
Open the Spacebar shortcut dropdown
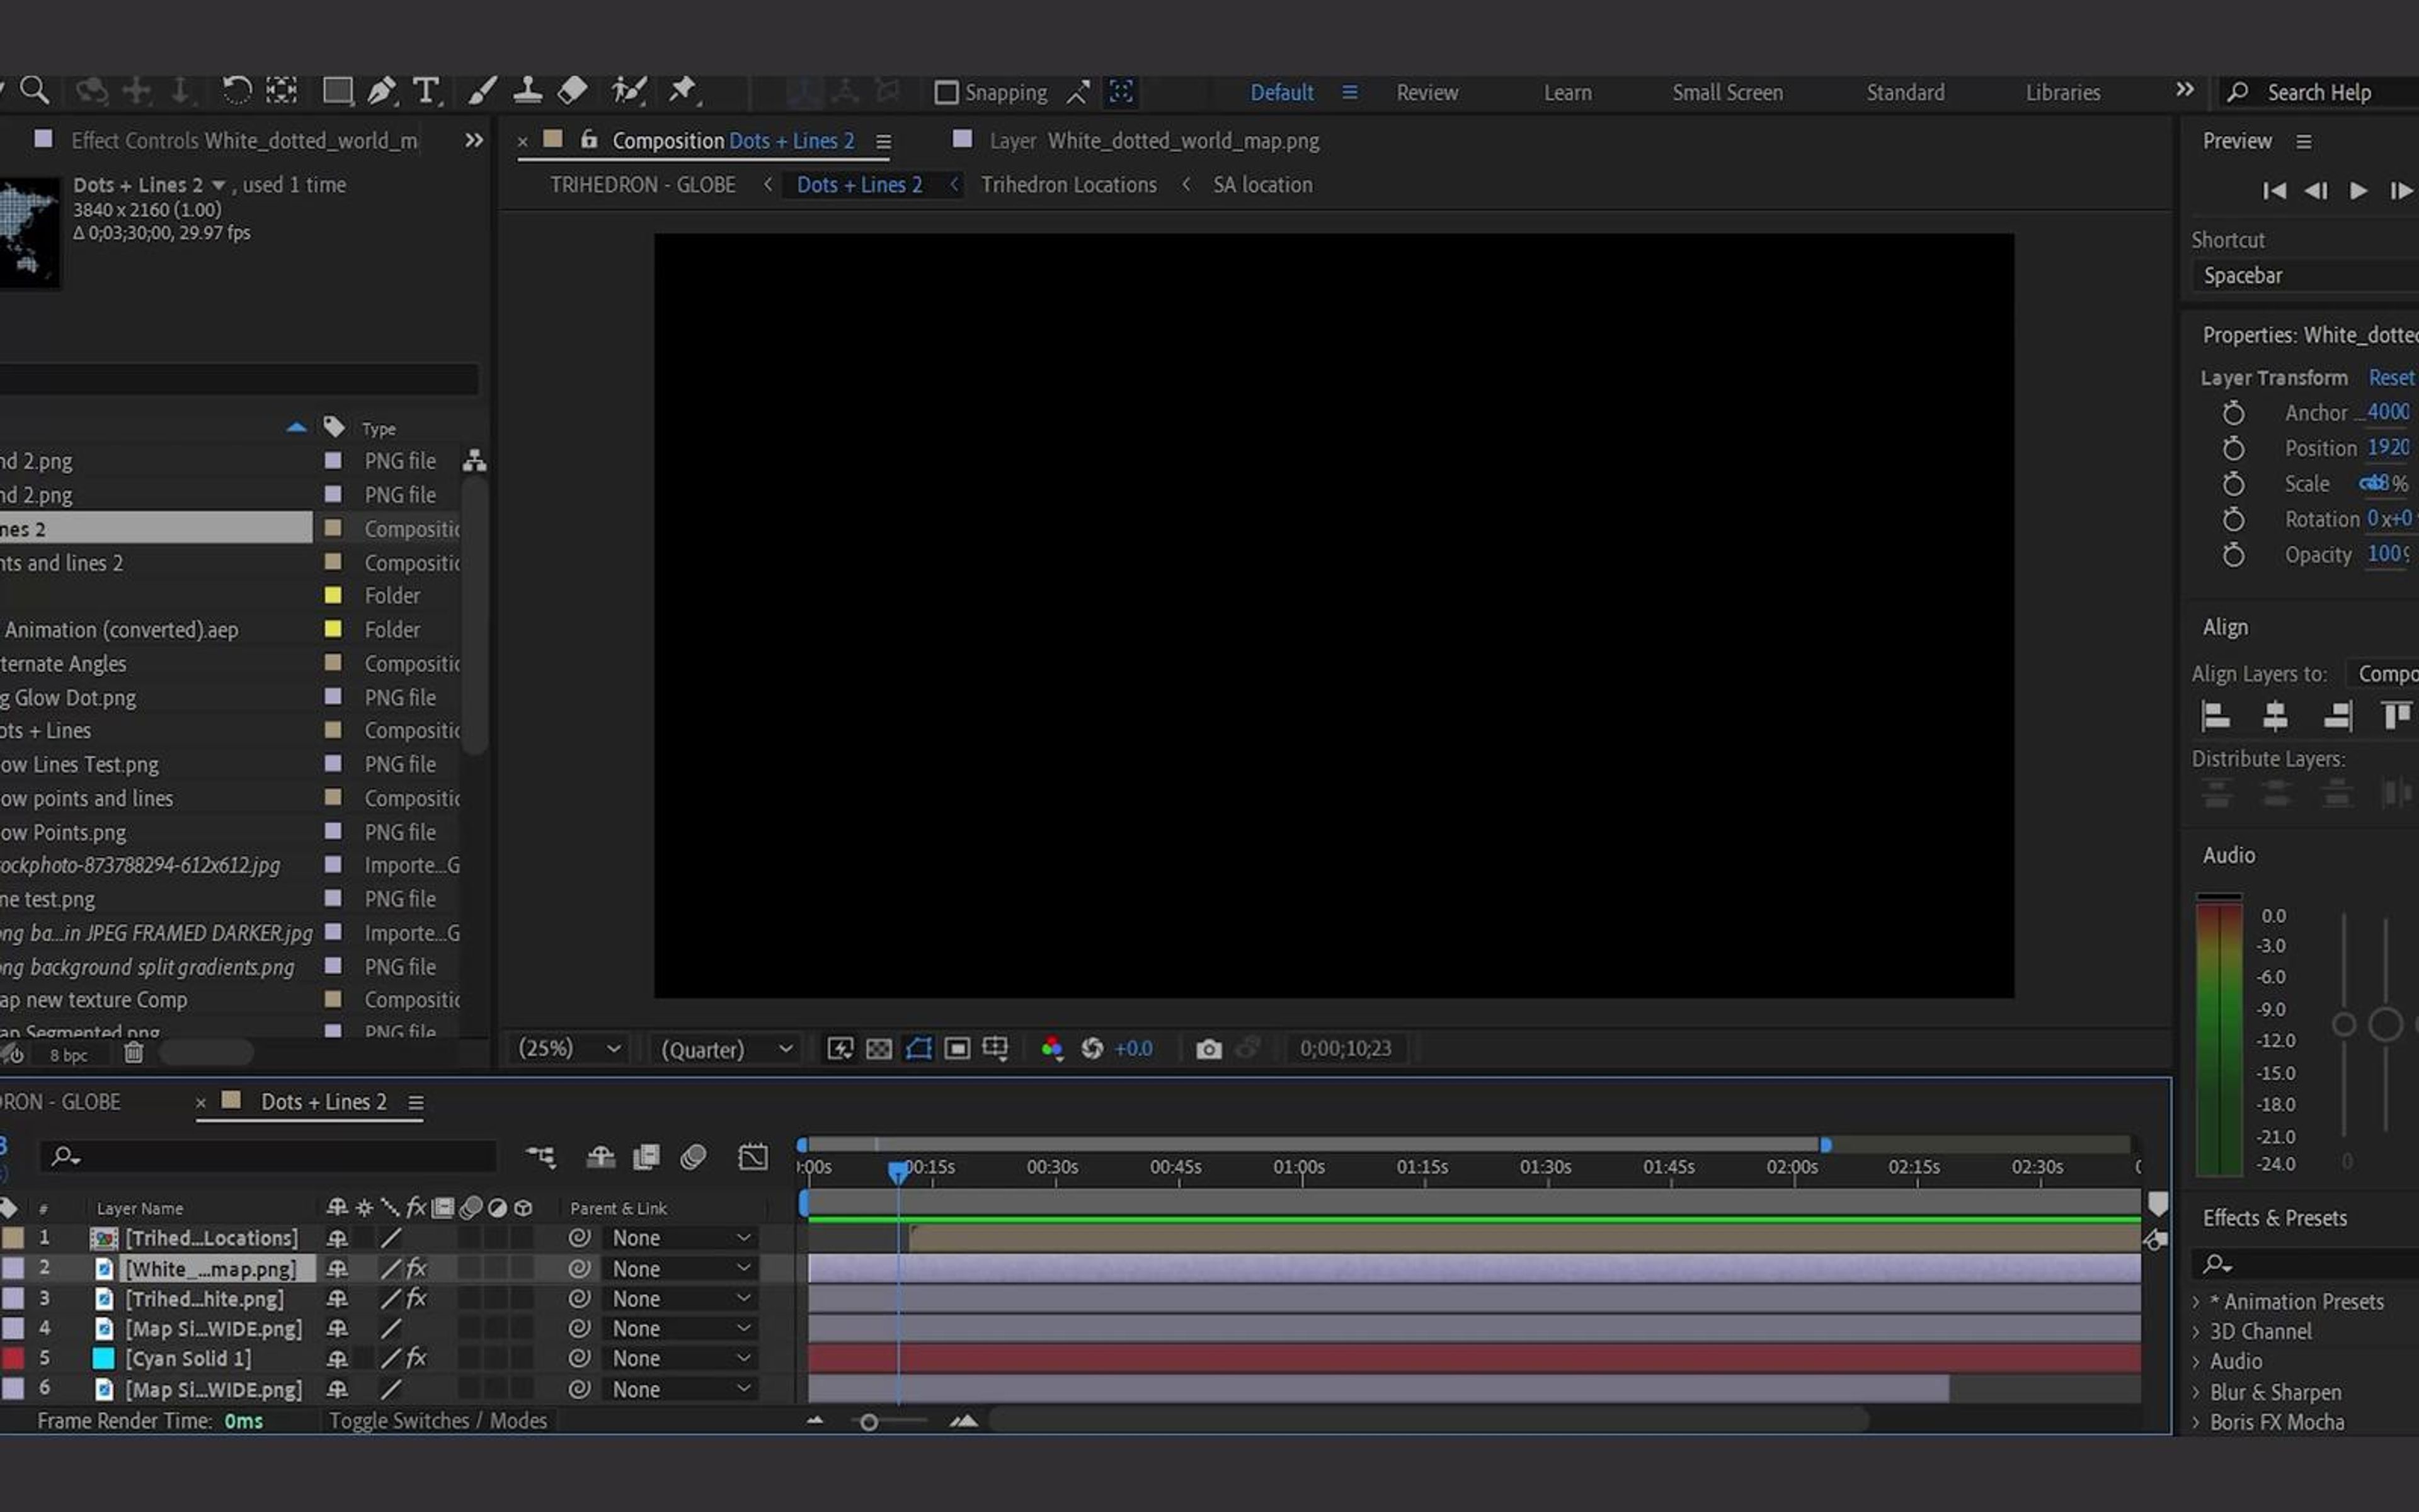click(2305, 275)
